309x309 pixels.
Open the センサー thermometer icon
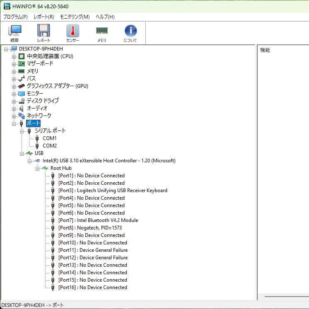pyautogui.click(x=72, y=33)
